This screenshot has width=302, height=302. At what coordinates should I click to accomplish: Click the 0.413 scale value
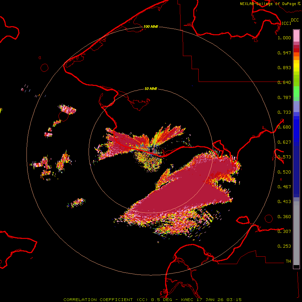[284, 202]
